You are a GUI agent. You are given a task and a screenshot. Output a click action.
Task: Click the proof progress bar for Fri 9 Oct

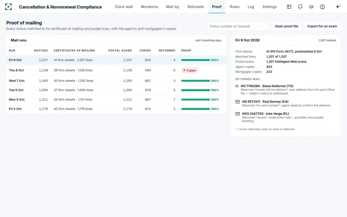click(x=195, y=60)
